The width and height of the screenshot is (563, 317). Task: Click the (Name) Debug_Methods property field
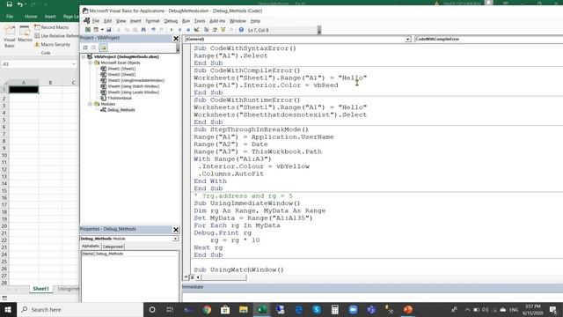[130, 254]
